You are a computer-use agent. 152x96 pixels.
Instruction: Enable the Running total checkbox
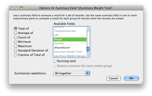pyautogui.click(x=55, y=61)
